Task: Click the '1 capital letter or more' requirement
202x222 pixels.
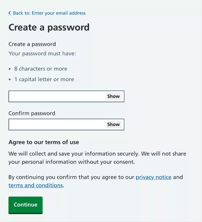Action: tap(44, 79)
